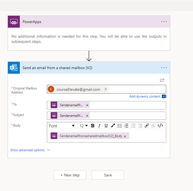The width and height of the screenshot is (193, 191).
Task: Remove the dynamic token in To field
Action: coord(87,105)
